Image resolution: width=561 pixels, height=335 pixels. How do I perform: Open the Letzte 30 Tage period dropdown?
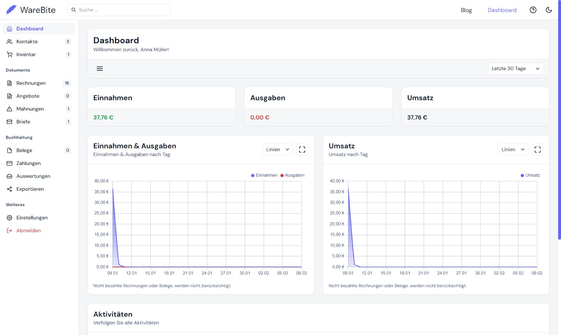coord(516,69)
